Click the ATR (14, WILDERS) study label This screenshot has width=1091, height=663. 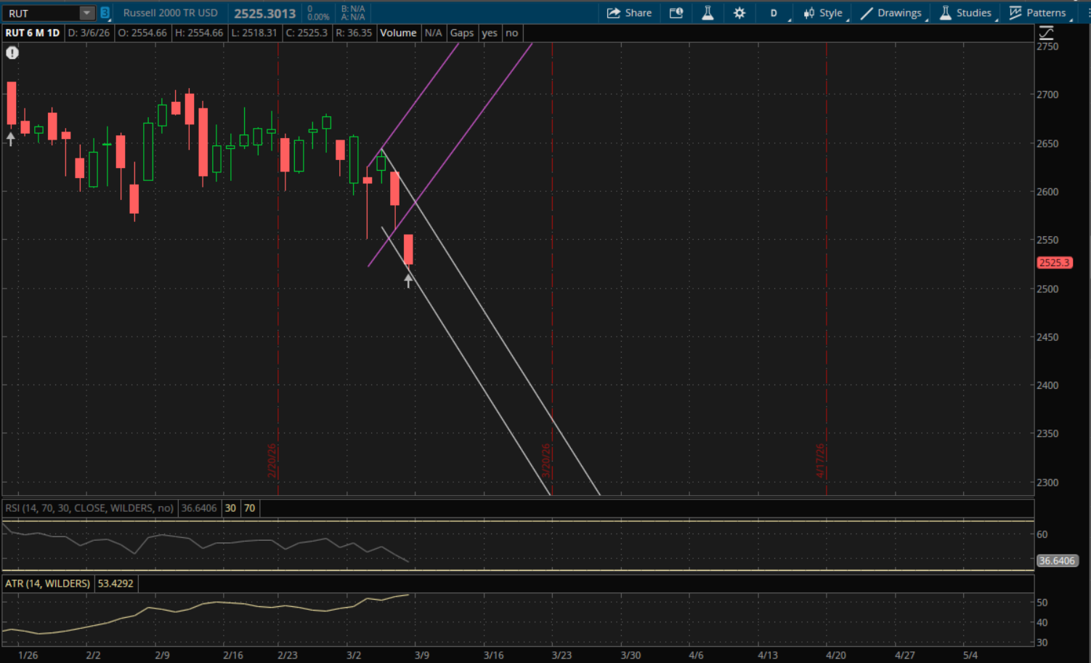coord(48,584)
